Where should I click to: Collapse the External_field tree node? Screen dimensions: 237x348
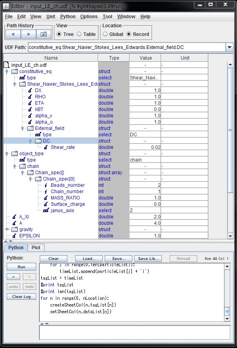(23, 128)
